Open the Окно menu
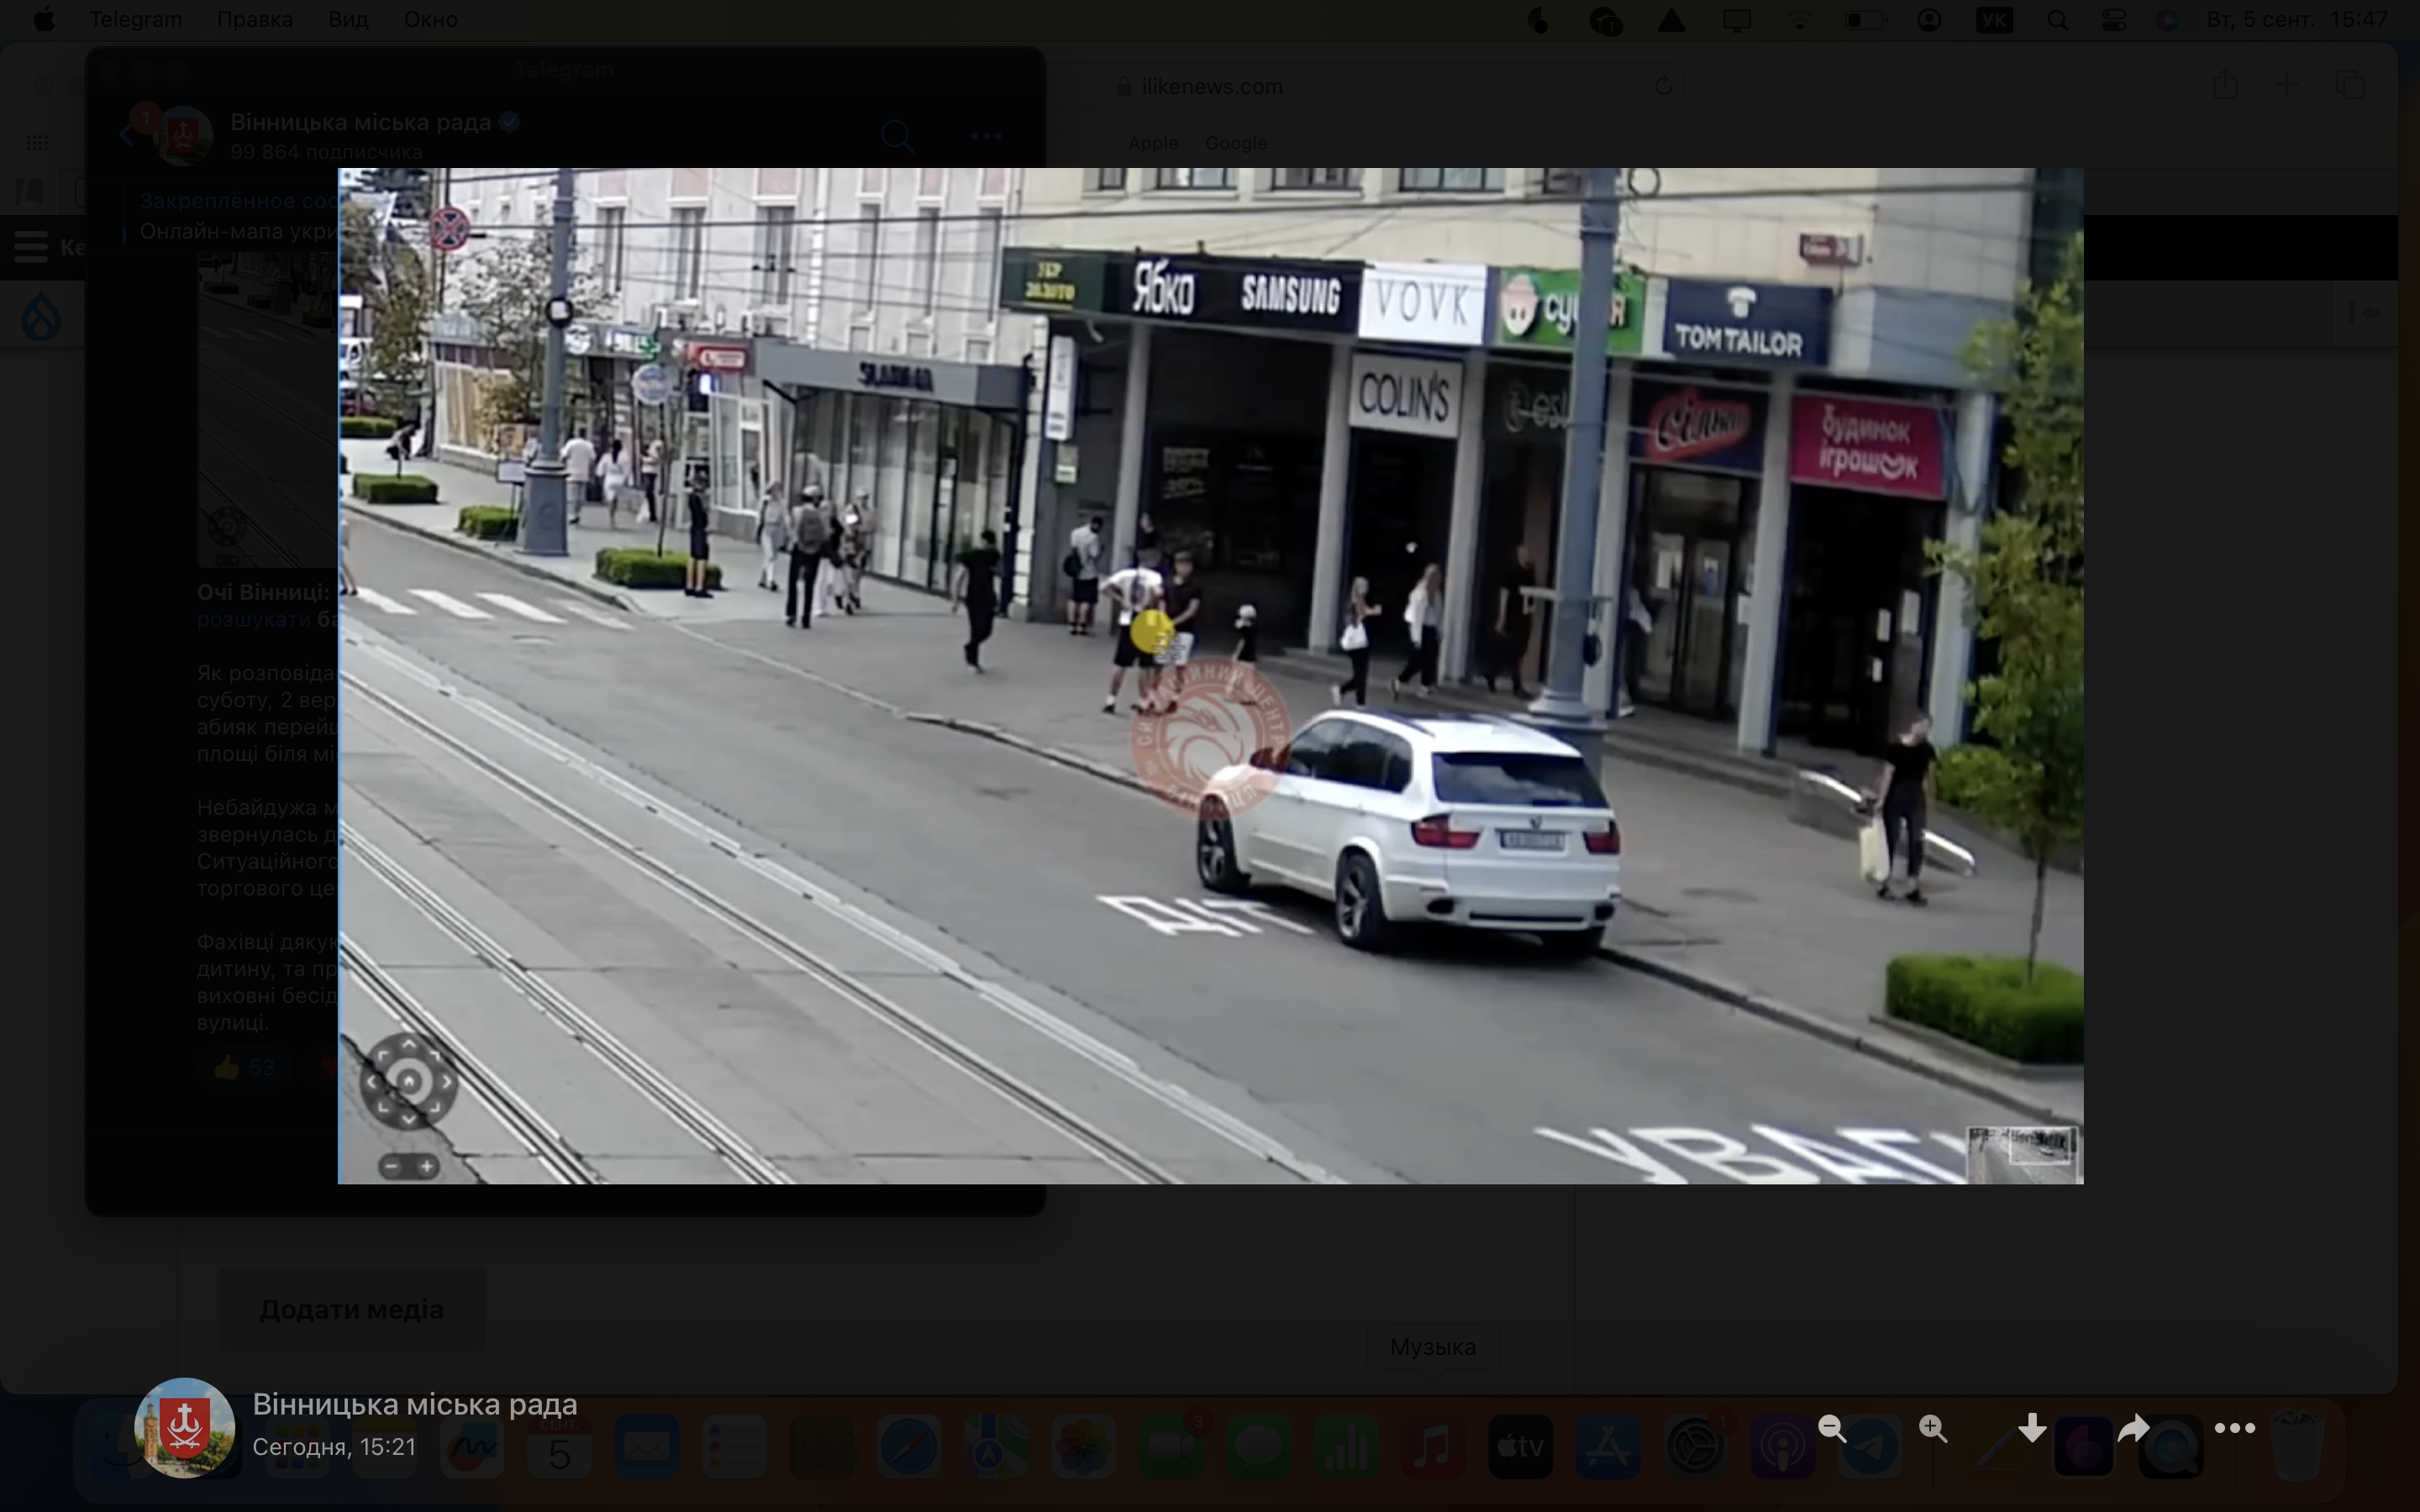 (x=430, y=19)
